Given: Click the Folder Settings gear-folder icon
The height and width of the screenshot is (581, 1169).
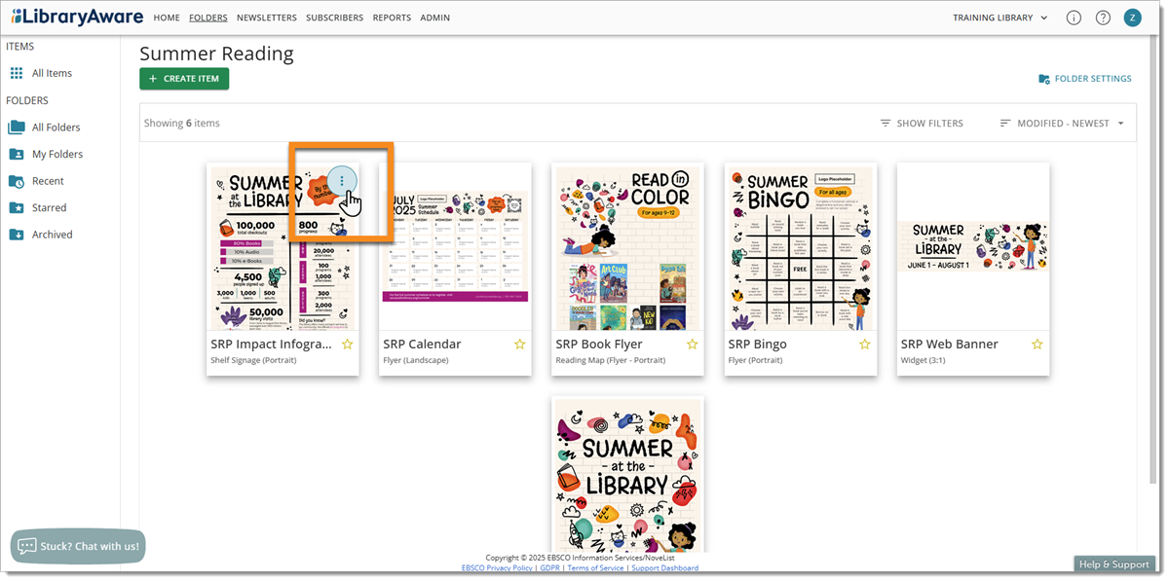Looking at the screenshot, I should coord(1044,79).
